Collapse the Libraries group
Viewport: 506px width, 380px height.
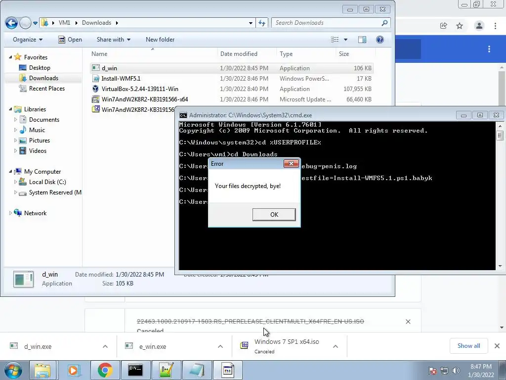coord(10,109)
